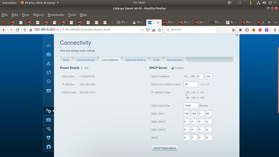Viewport: 279px width, 157px height.
Task: Switch to the Administration tab
Action: (175, 60)
